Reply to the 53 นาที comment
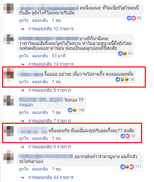 [x=40, y=56]
